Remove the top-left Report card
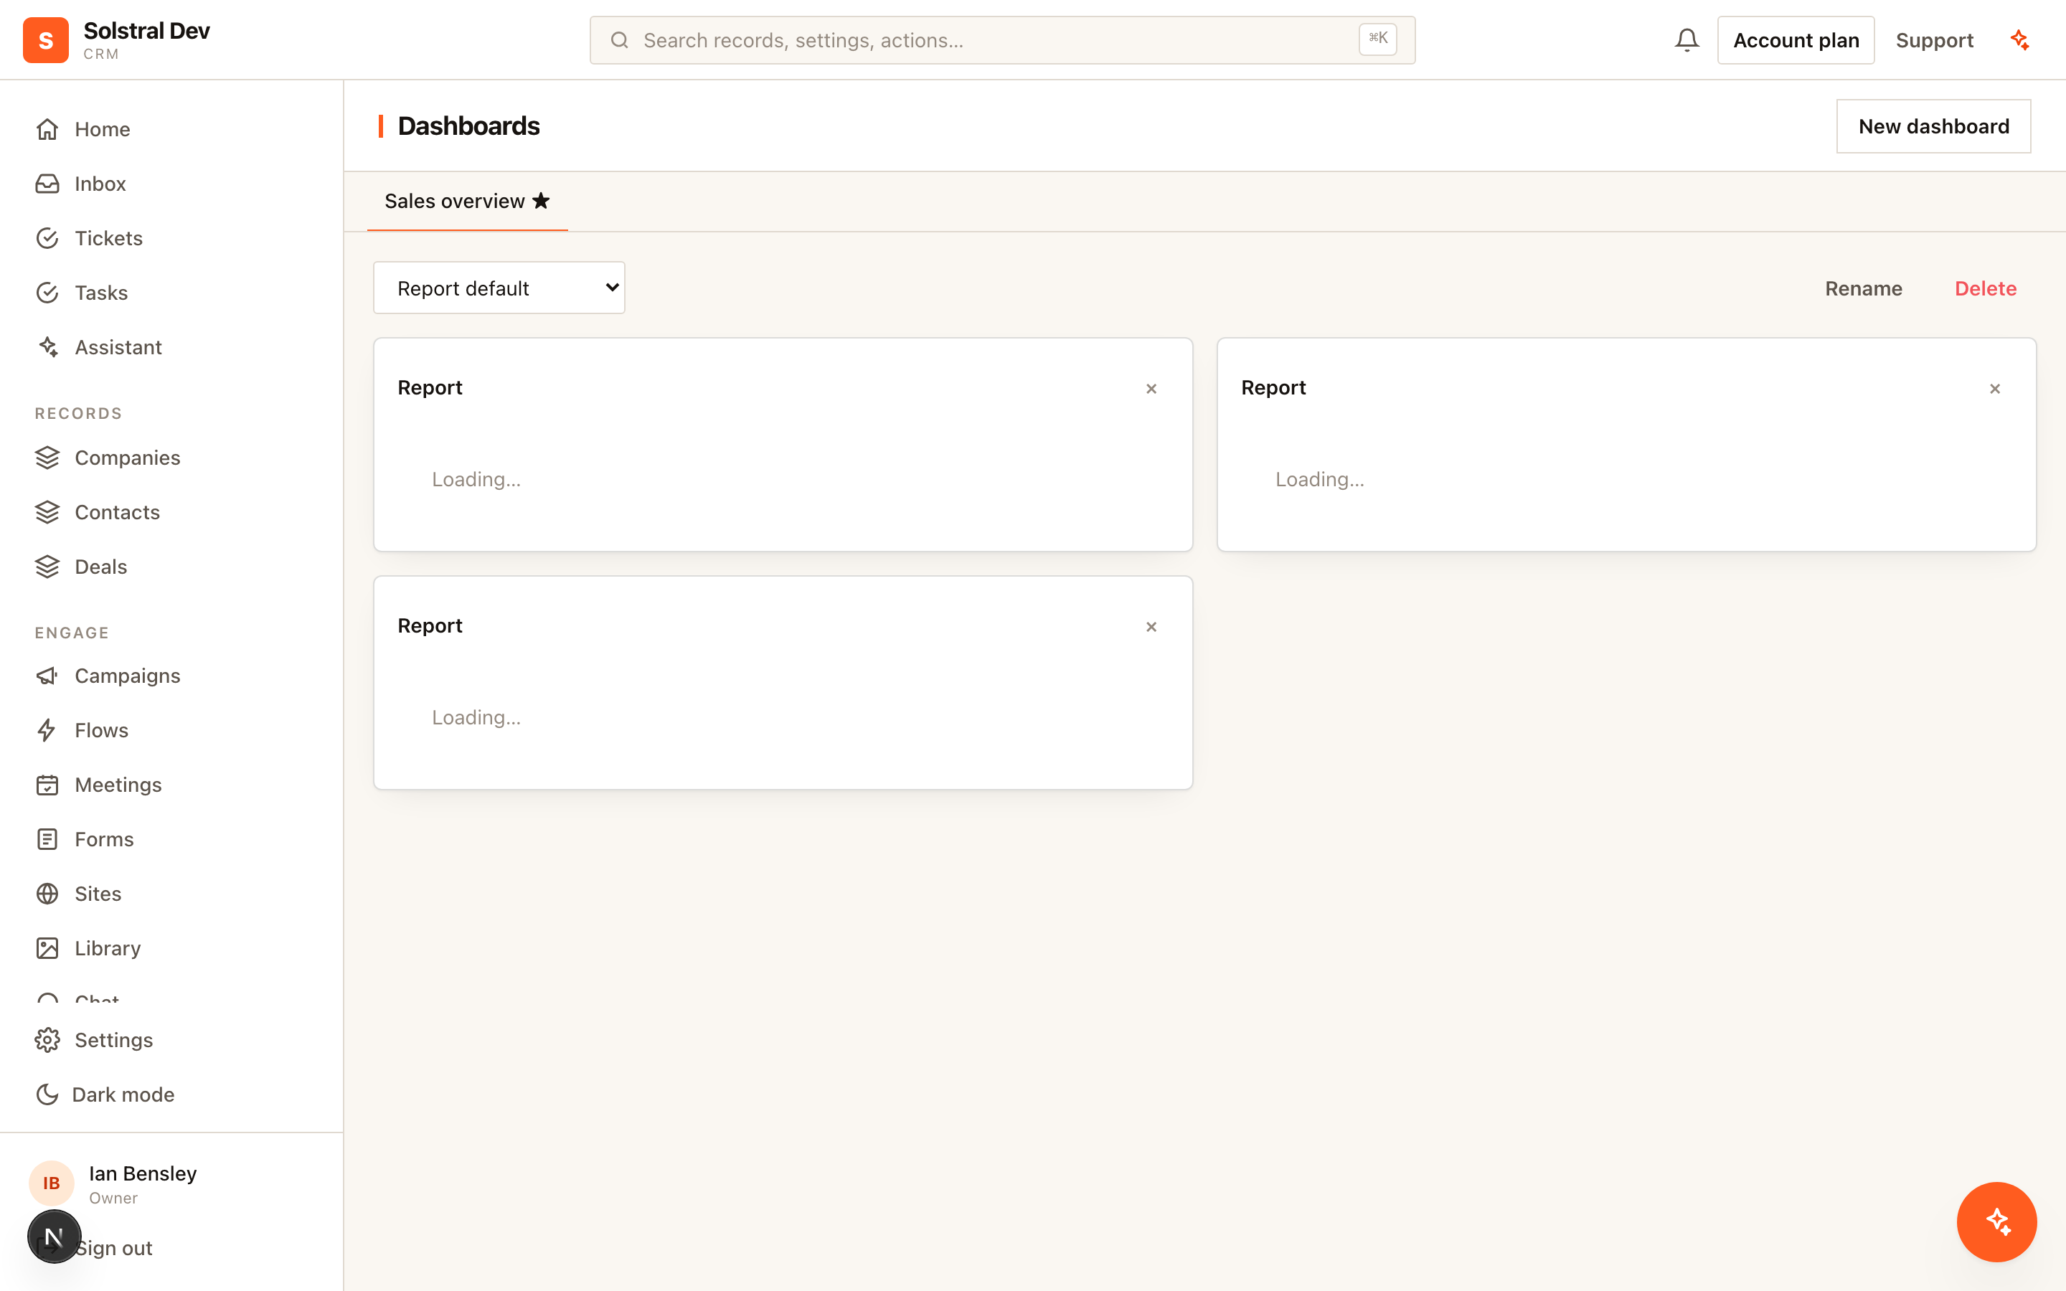Image resolution: width=2066 pixels, height=1291 pixels. point(1151,389)
